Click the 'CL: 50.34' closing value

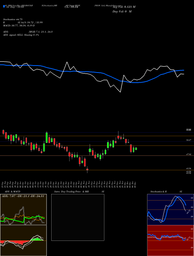pos(71,7)
